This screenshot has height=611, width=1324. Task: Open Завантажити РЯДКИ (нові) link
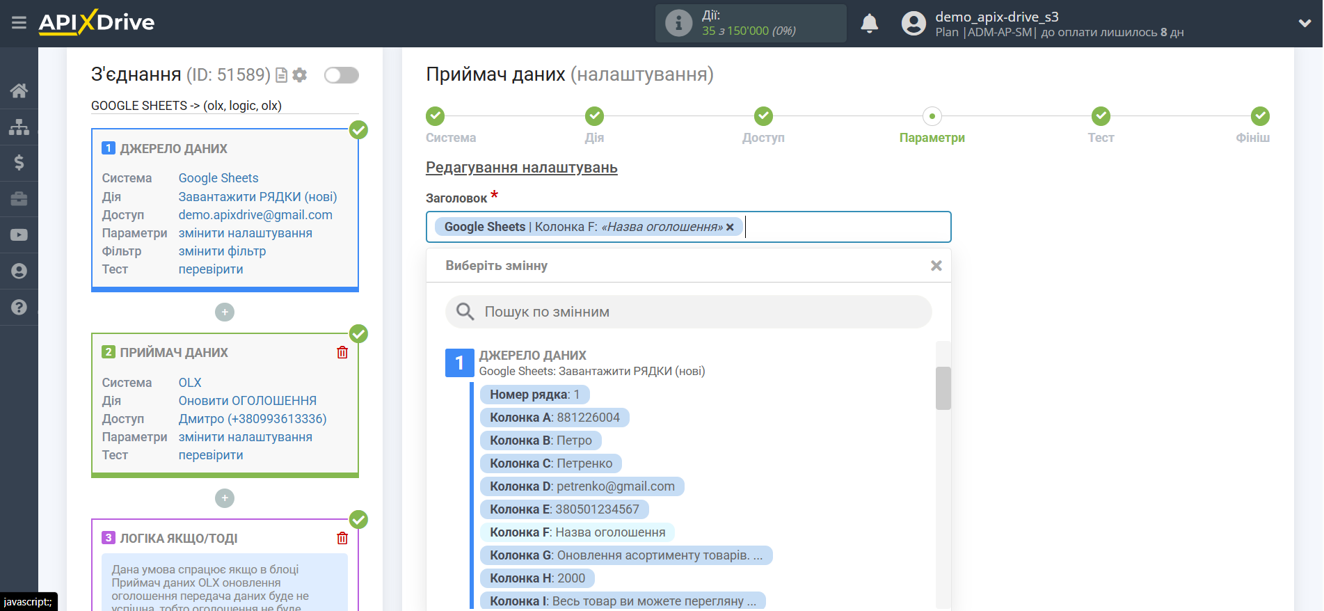[257, 197]
